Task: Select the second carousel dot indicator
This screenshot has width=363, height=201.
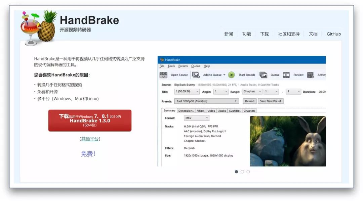Action: coord(242,171)
